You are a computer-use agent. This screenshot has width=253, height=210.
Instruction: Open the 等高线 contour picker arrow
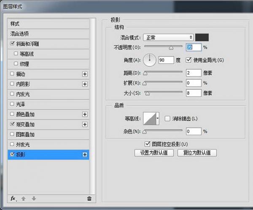tap(157, 118)
